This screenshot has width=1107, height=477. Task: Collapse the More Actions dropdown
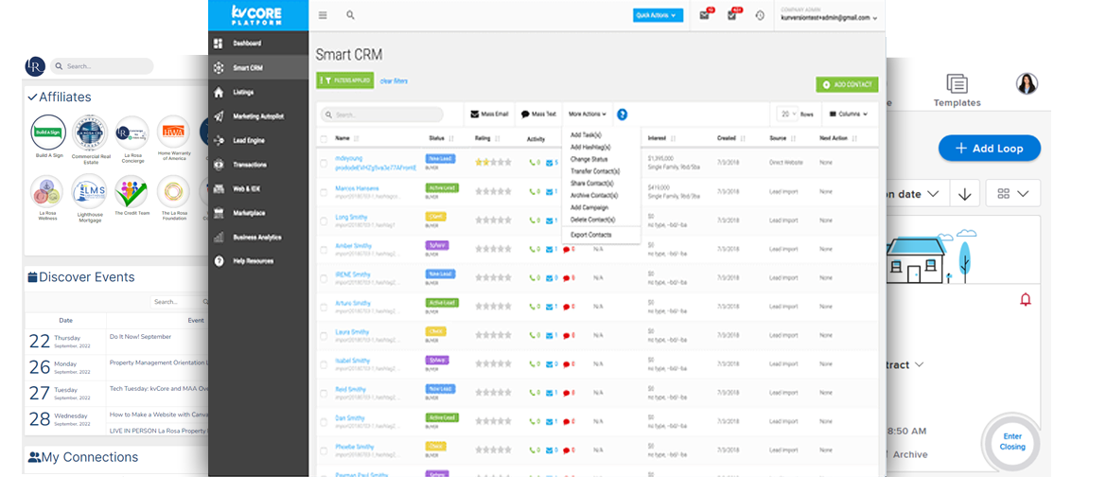click(x=588, y=114)
